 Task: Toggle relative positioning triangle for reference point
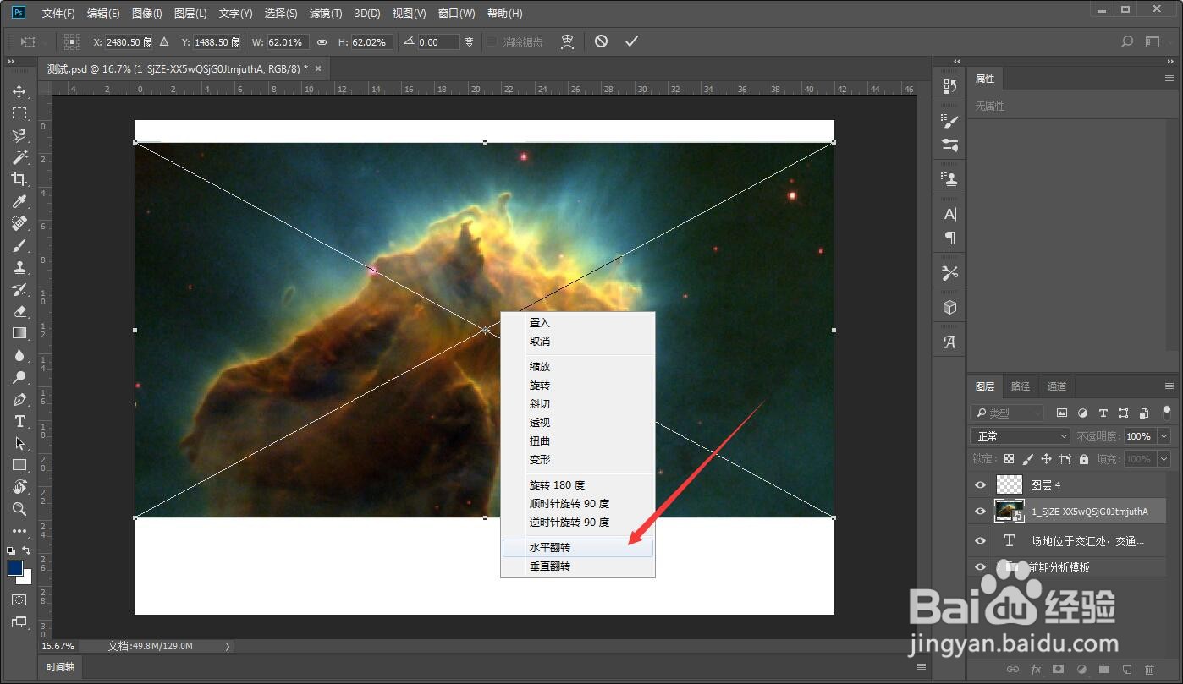coord(164,41)
